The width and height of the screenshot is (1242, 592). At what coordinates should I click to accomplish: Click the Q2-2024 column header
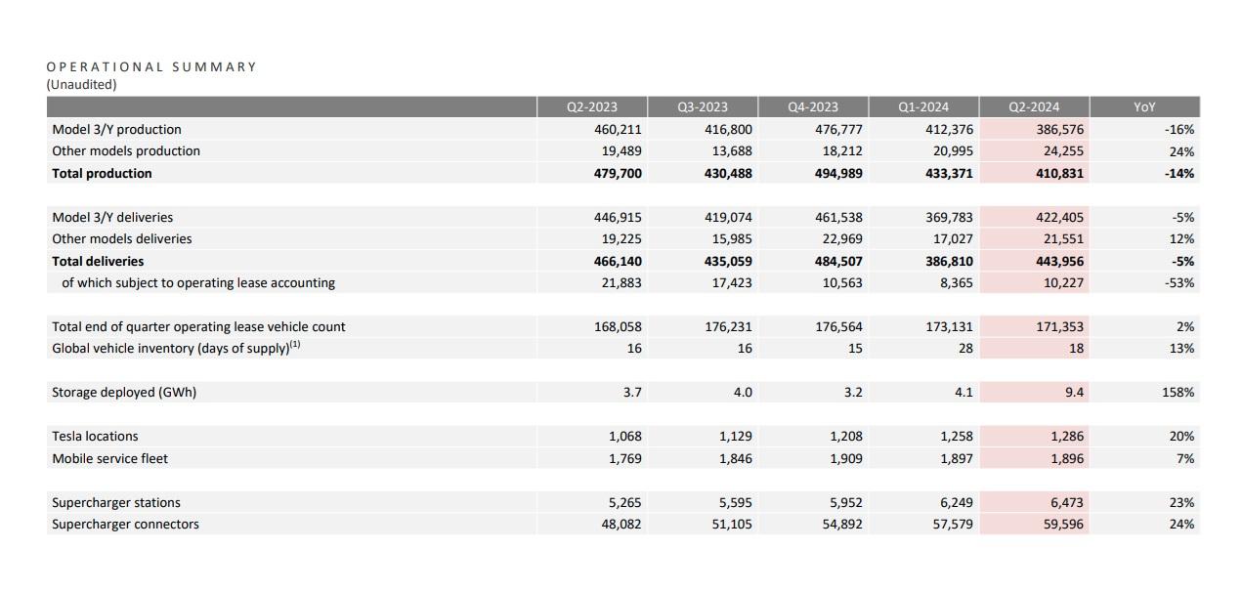[1034, 106]
